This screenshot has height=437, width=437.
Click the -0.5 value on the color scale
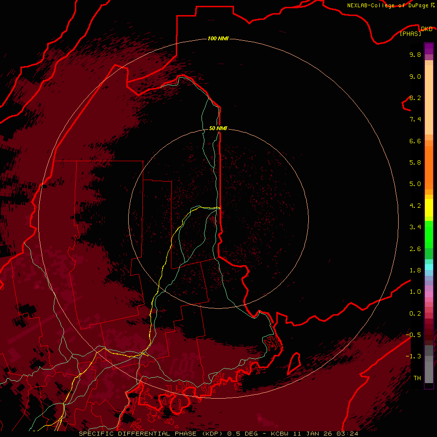click(x=413, y=335)
